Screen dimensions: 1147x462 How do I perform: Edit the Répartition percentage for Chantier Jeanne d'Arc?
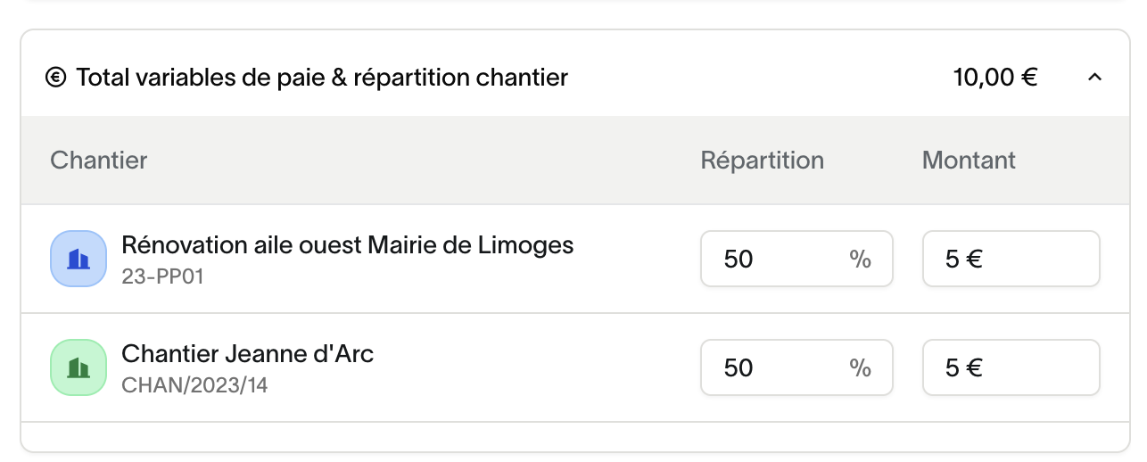point(776,367)
